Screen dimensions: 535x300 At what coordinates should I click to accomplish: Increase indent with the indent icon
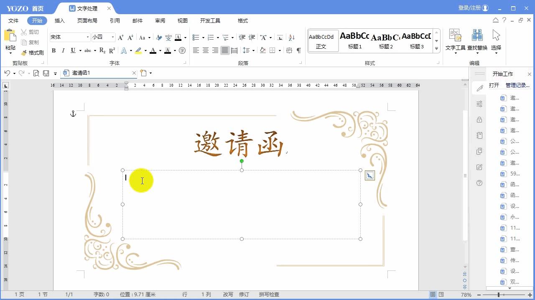[x=252, y=37]
